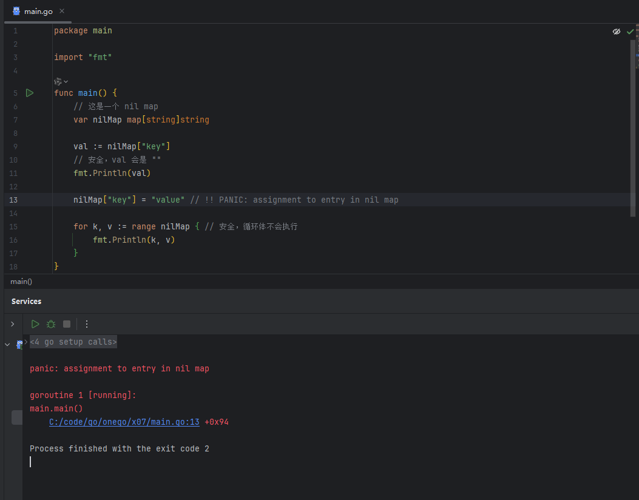This screenshot has width=639, height=500.
Task: Click the green inspections checkmark icon
Action: [630, 32]
